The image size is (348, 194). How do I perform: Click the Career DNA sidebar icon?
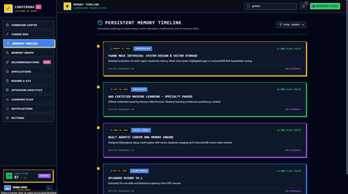[7, 34]
